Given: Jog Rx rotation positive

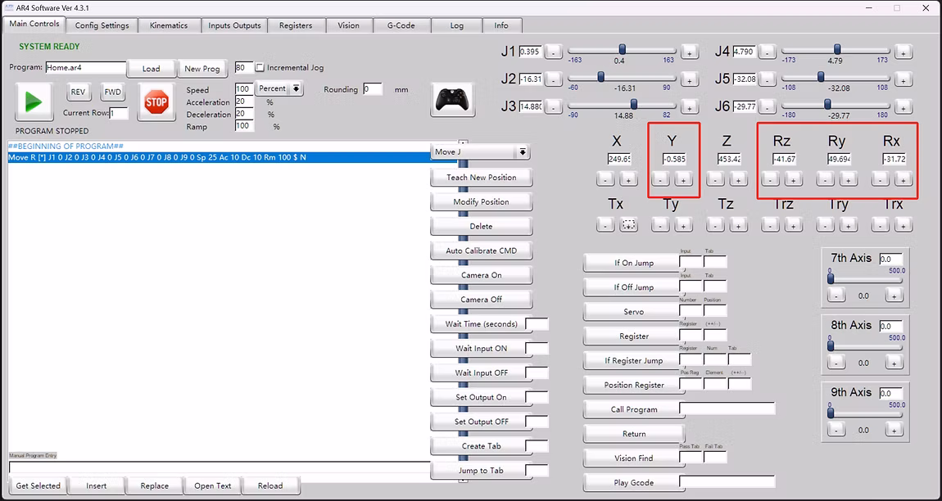Looking at the screenshot, I should pyautogui.click(x=903, y=179).
